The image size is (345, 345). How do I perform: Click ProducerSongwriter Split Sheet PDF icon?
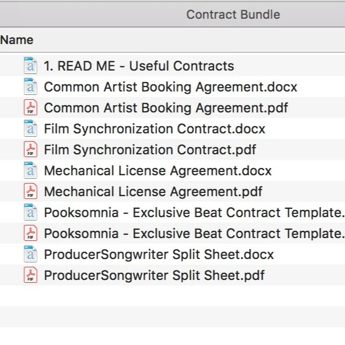(x=30, y=275)
